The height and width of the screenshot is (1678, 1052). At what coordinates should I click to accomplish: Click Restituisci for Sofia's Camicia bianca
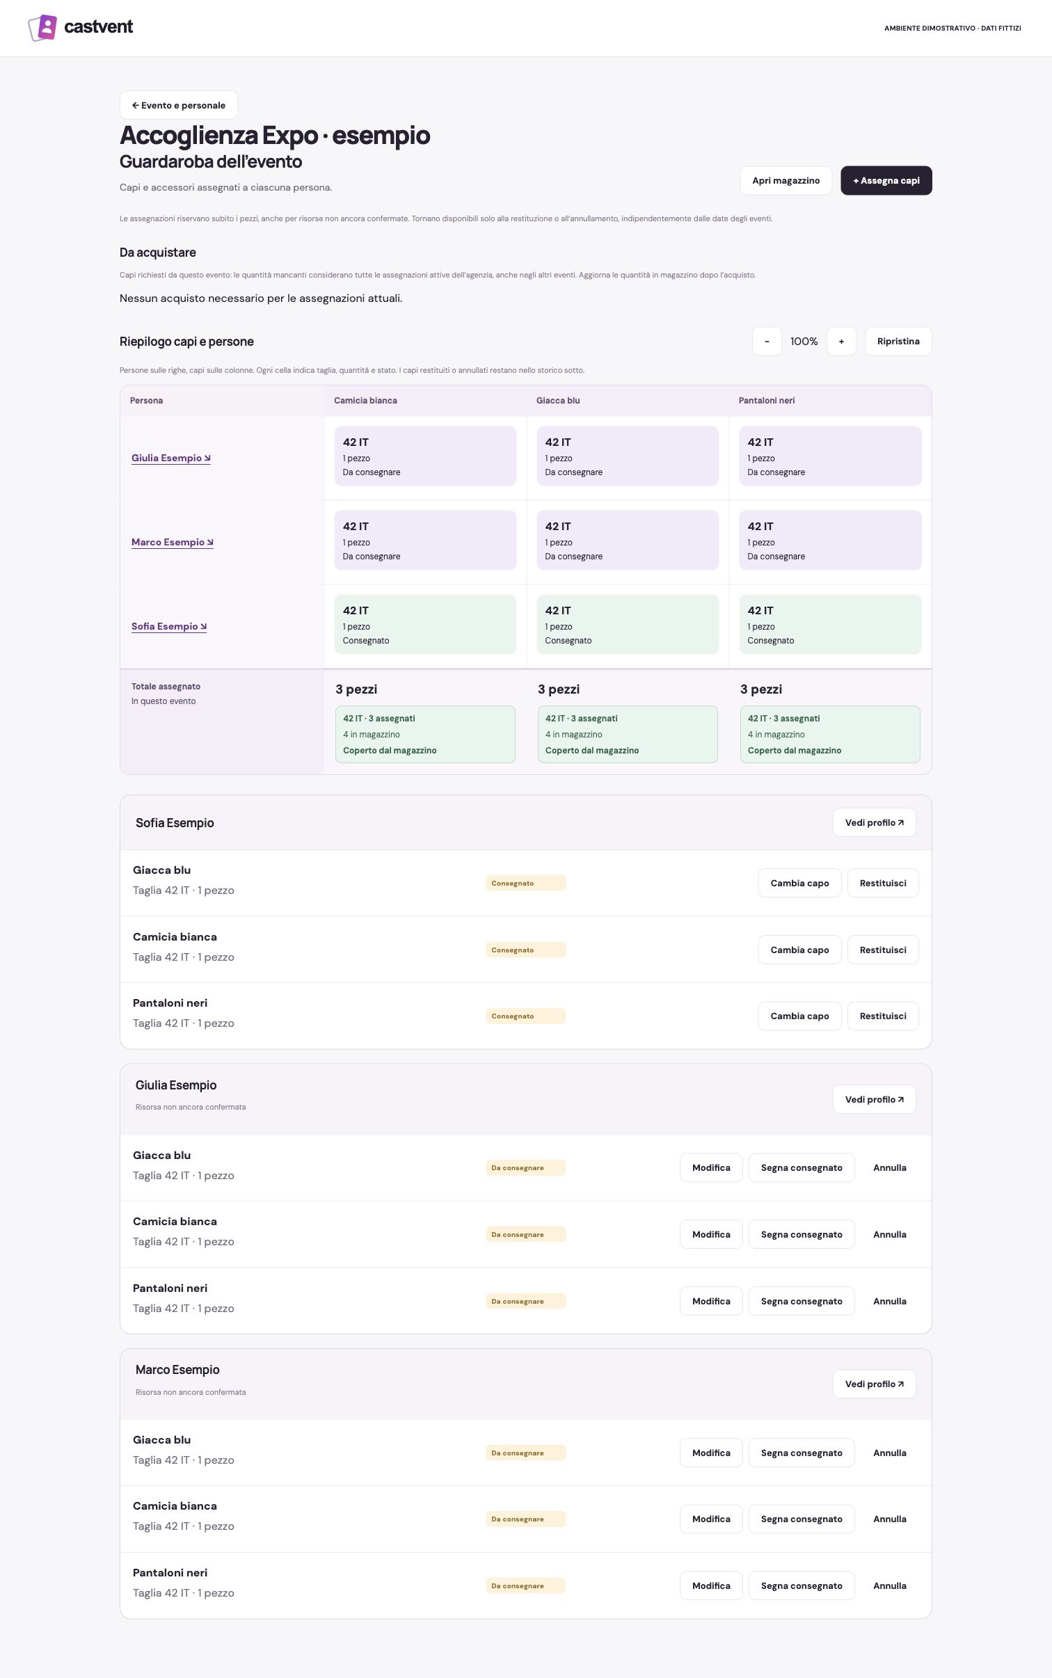(x=883, y=950)
